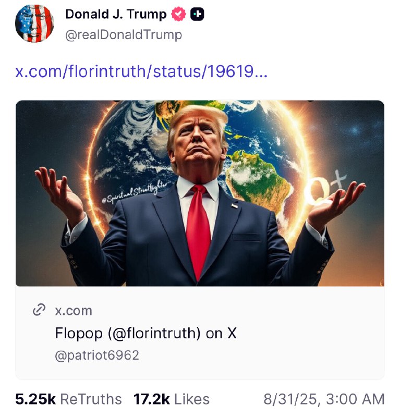Open Donald J. Trump's profile avatar

coord(34,23)
